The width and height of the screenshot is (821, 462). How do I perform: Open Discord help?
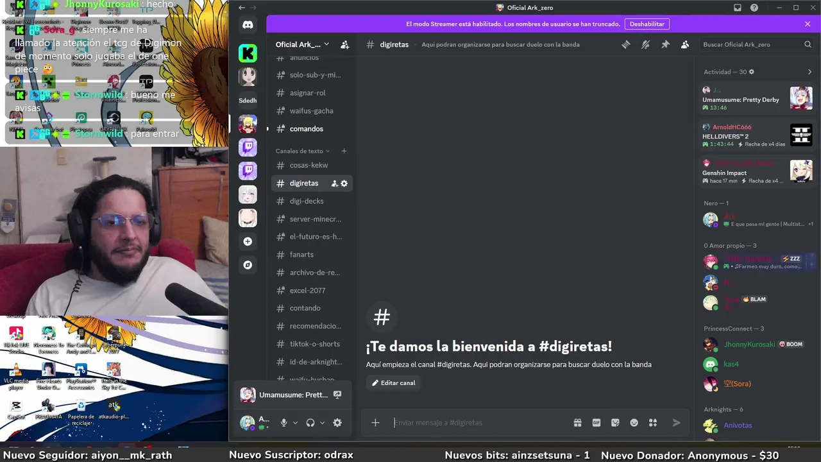754,8
